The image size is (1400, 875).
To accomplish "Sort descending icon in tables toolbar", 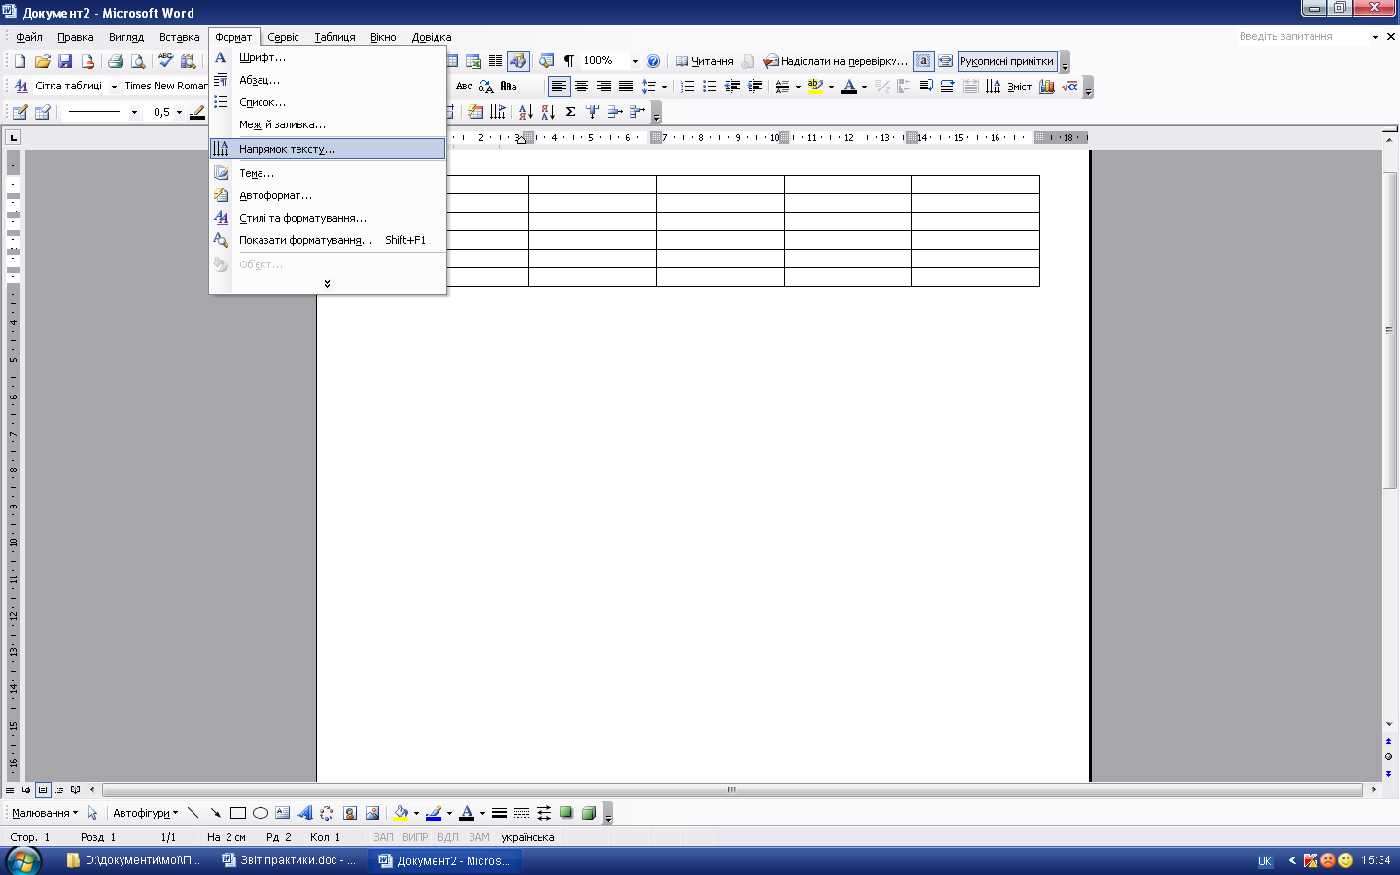I will (x=547, y=112).
